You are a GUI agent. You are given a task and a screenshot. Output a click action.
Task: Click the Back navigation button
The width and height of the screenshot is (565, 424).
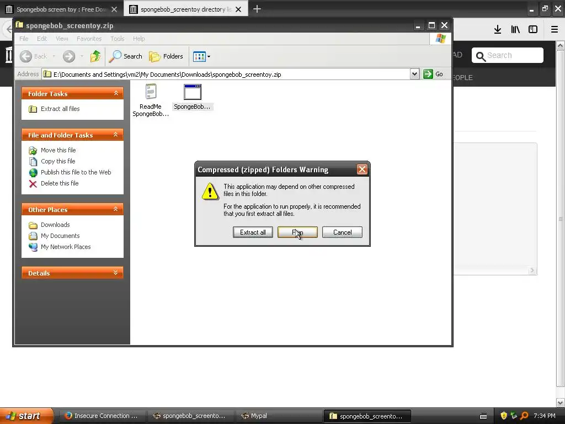pos(34,56)
